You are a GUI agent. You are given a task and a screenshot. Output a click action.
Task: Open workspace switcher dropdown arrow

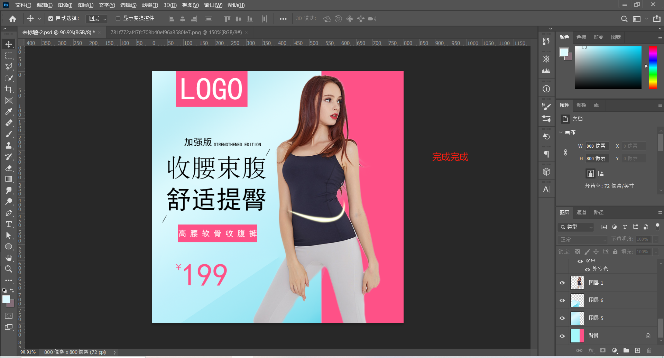[x=646, y=19]
